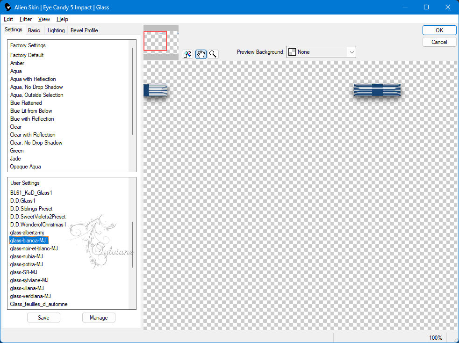
Task: Select D.D.SweetViolets2Preset user setting
Action: [38, 216]
